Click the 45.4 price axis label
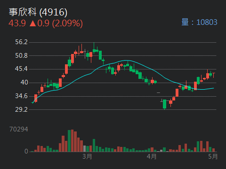Viewport: 226px width, 169px height. click(x=21, y=69)
